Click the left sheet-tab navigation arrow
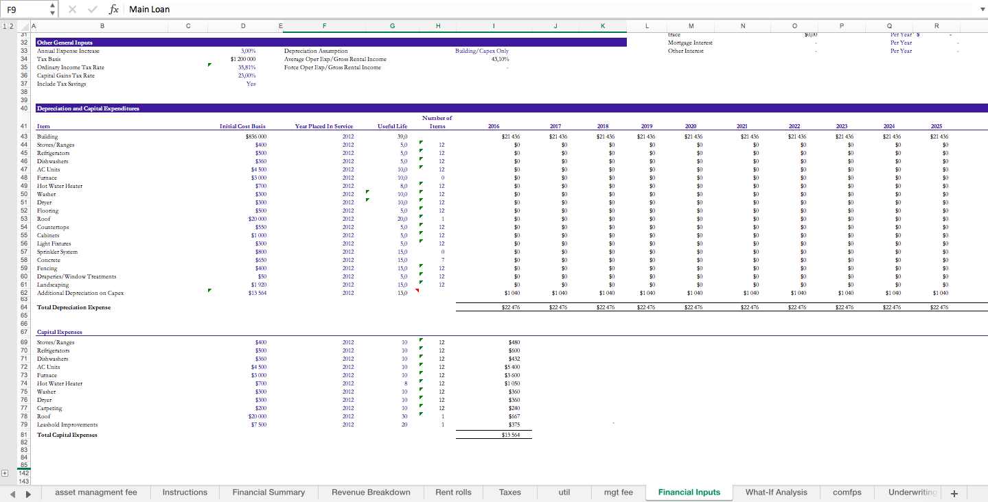This screenshot has width=988, height=502. click(x=12, y=493)
